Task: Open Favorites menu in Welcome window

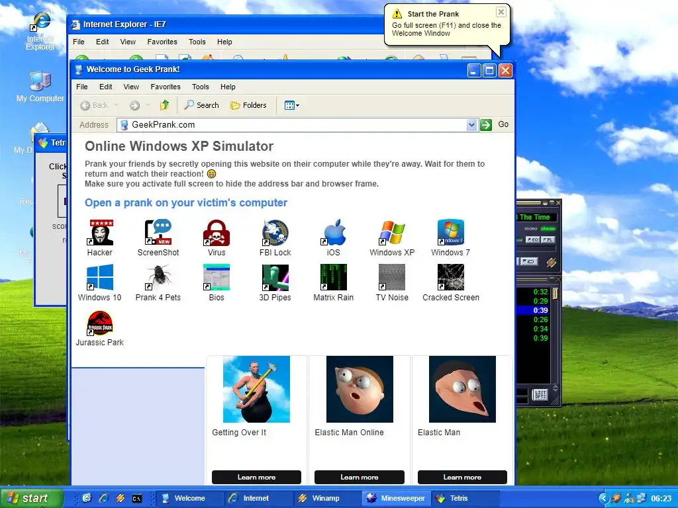Action: (166, 87)
